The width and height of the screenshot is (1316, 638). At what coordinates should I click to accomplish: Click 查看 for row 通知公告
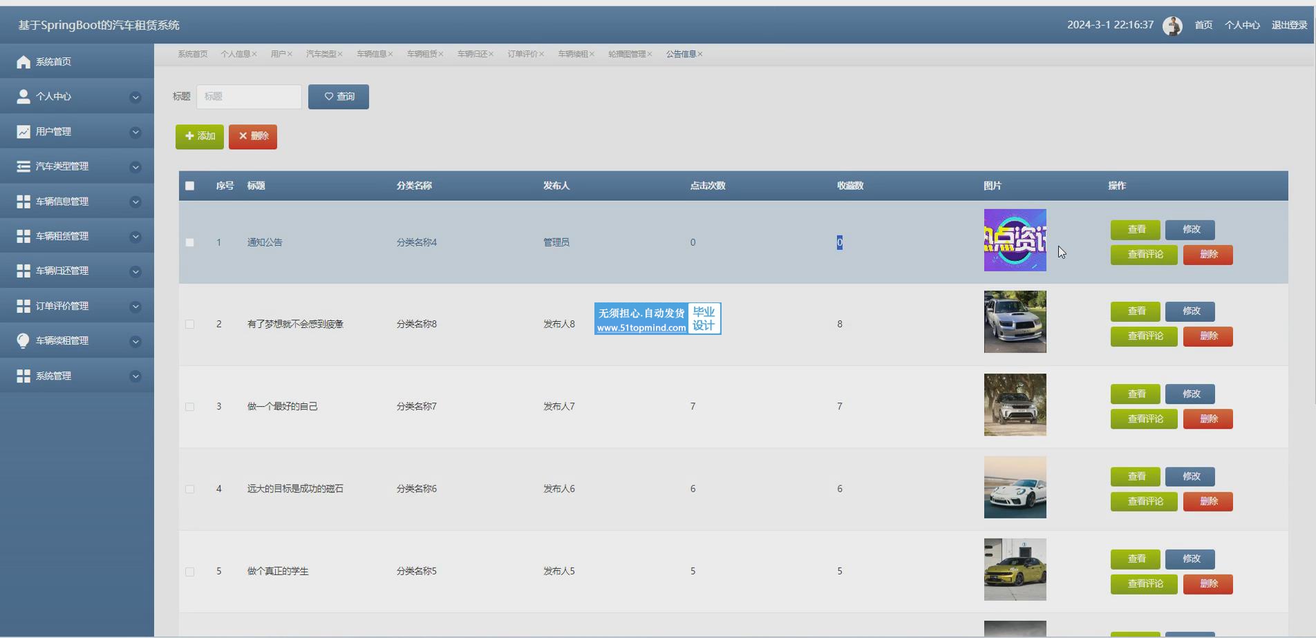[1136, 230]
